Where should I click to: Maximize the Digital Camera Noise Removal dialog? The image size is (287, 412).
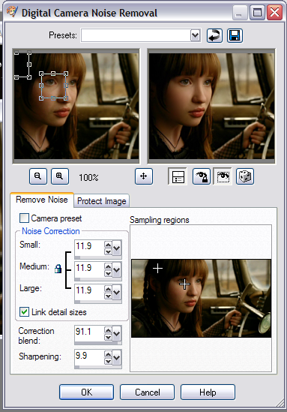coord(257,13)
